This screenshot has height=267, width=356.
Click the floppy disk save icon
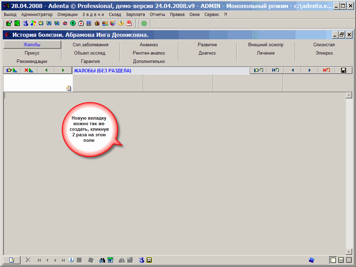(x=343, y=70)
